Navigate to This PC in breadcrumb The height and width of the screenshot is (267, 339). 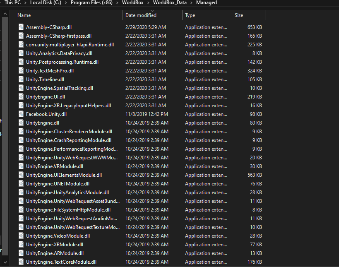(13, 2)
